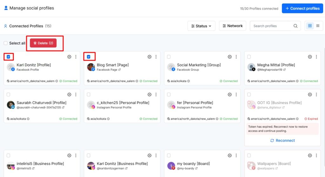Image resolution: width=325 pixels, height=177 pixels.
Task: Uncheck the Karl Donitz [Profile] checkbox
Action: [8, 57]
